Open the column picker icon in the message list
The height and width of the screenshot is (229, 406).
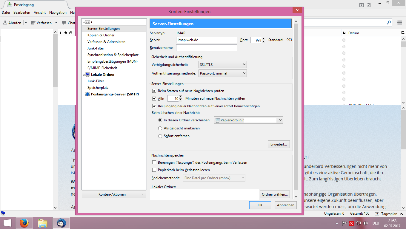click(403, 33)
